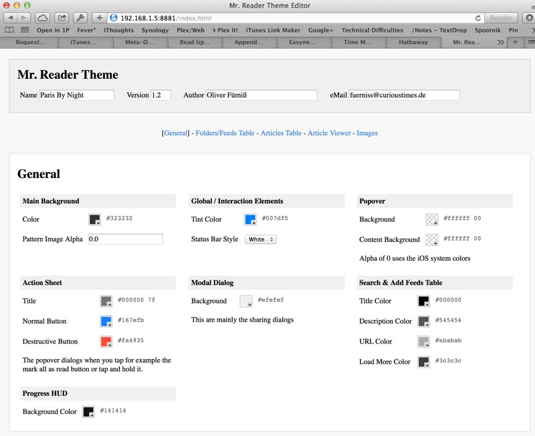Open the Status Bar Style dropdown
The image size is (535, 436).
[x=261, y=239]
